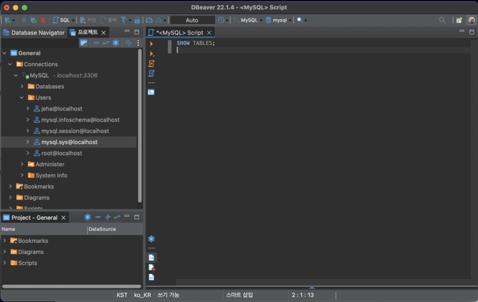The height and width of the screenshot is (302, 478).
Task: Open the SQL terminal console icon
Action: [x=152, y=92]
